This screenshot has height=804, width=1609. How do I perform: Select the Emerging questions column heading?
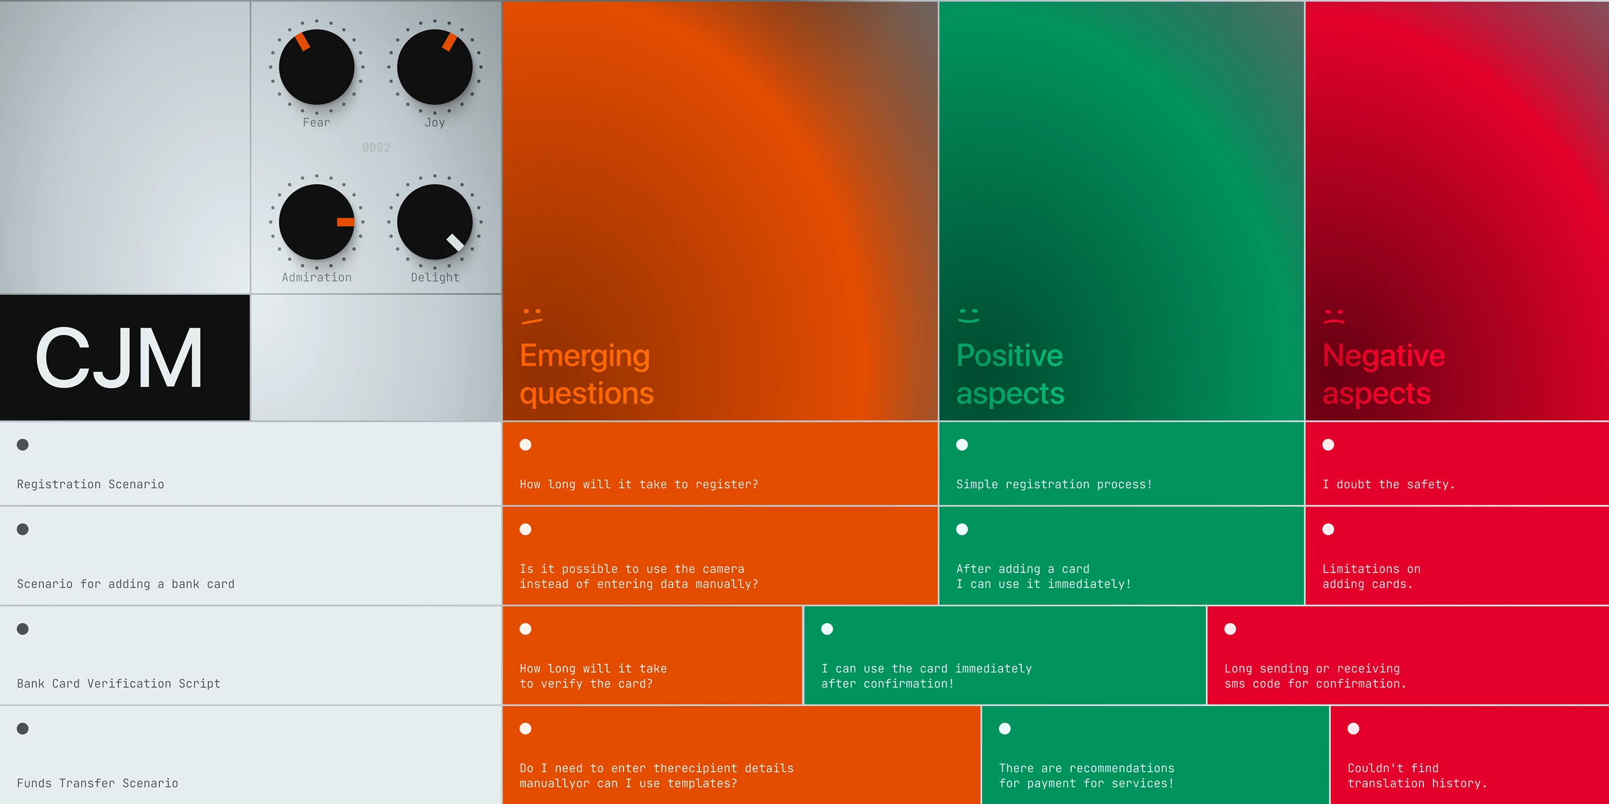(586, 374)
